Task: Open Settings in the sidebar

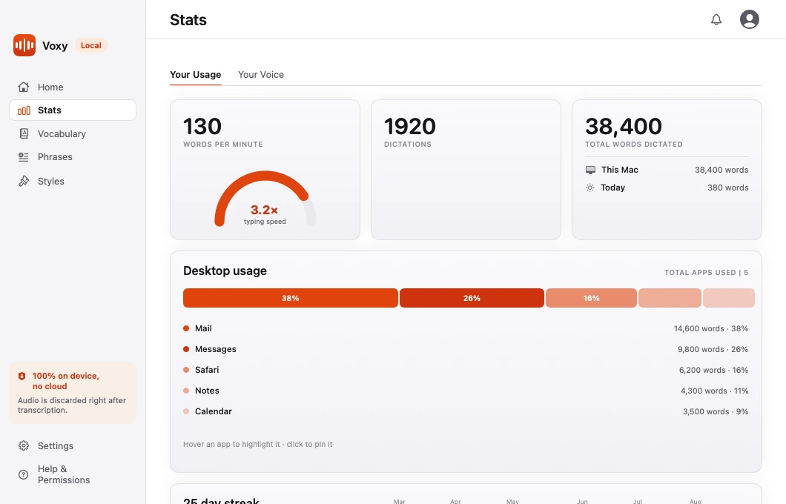Action: coord(73,445)
